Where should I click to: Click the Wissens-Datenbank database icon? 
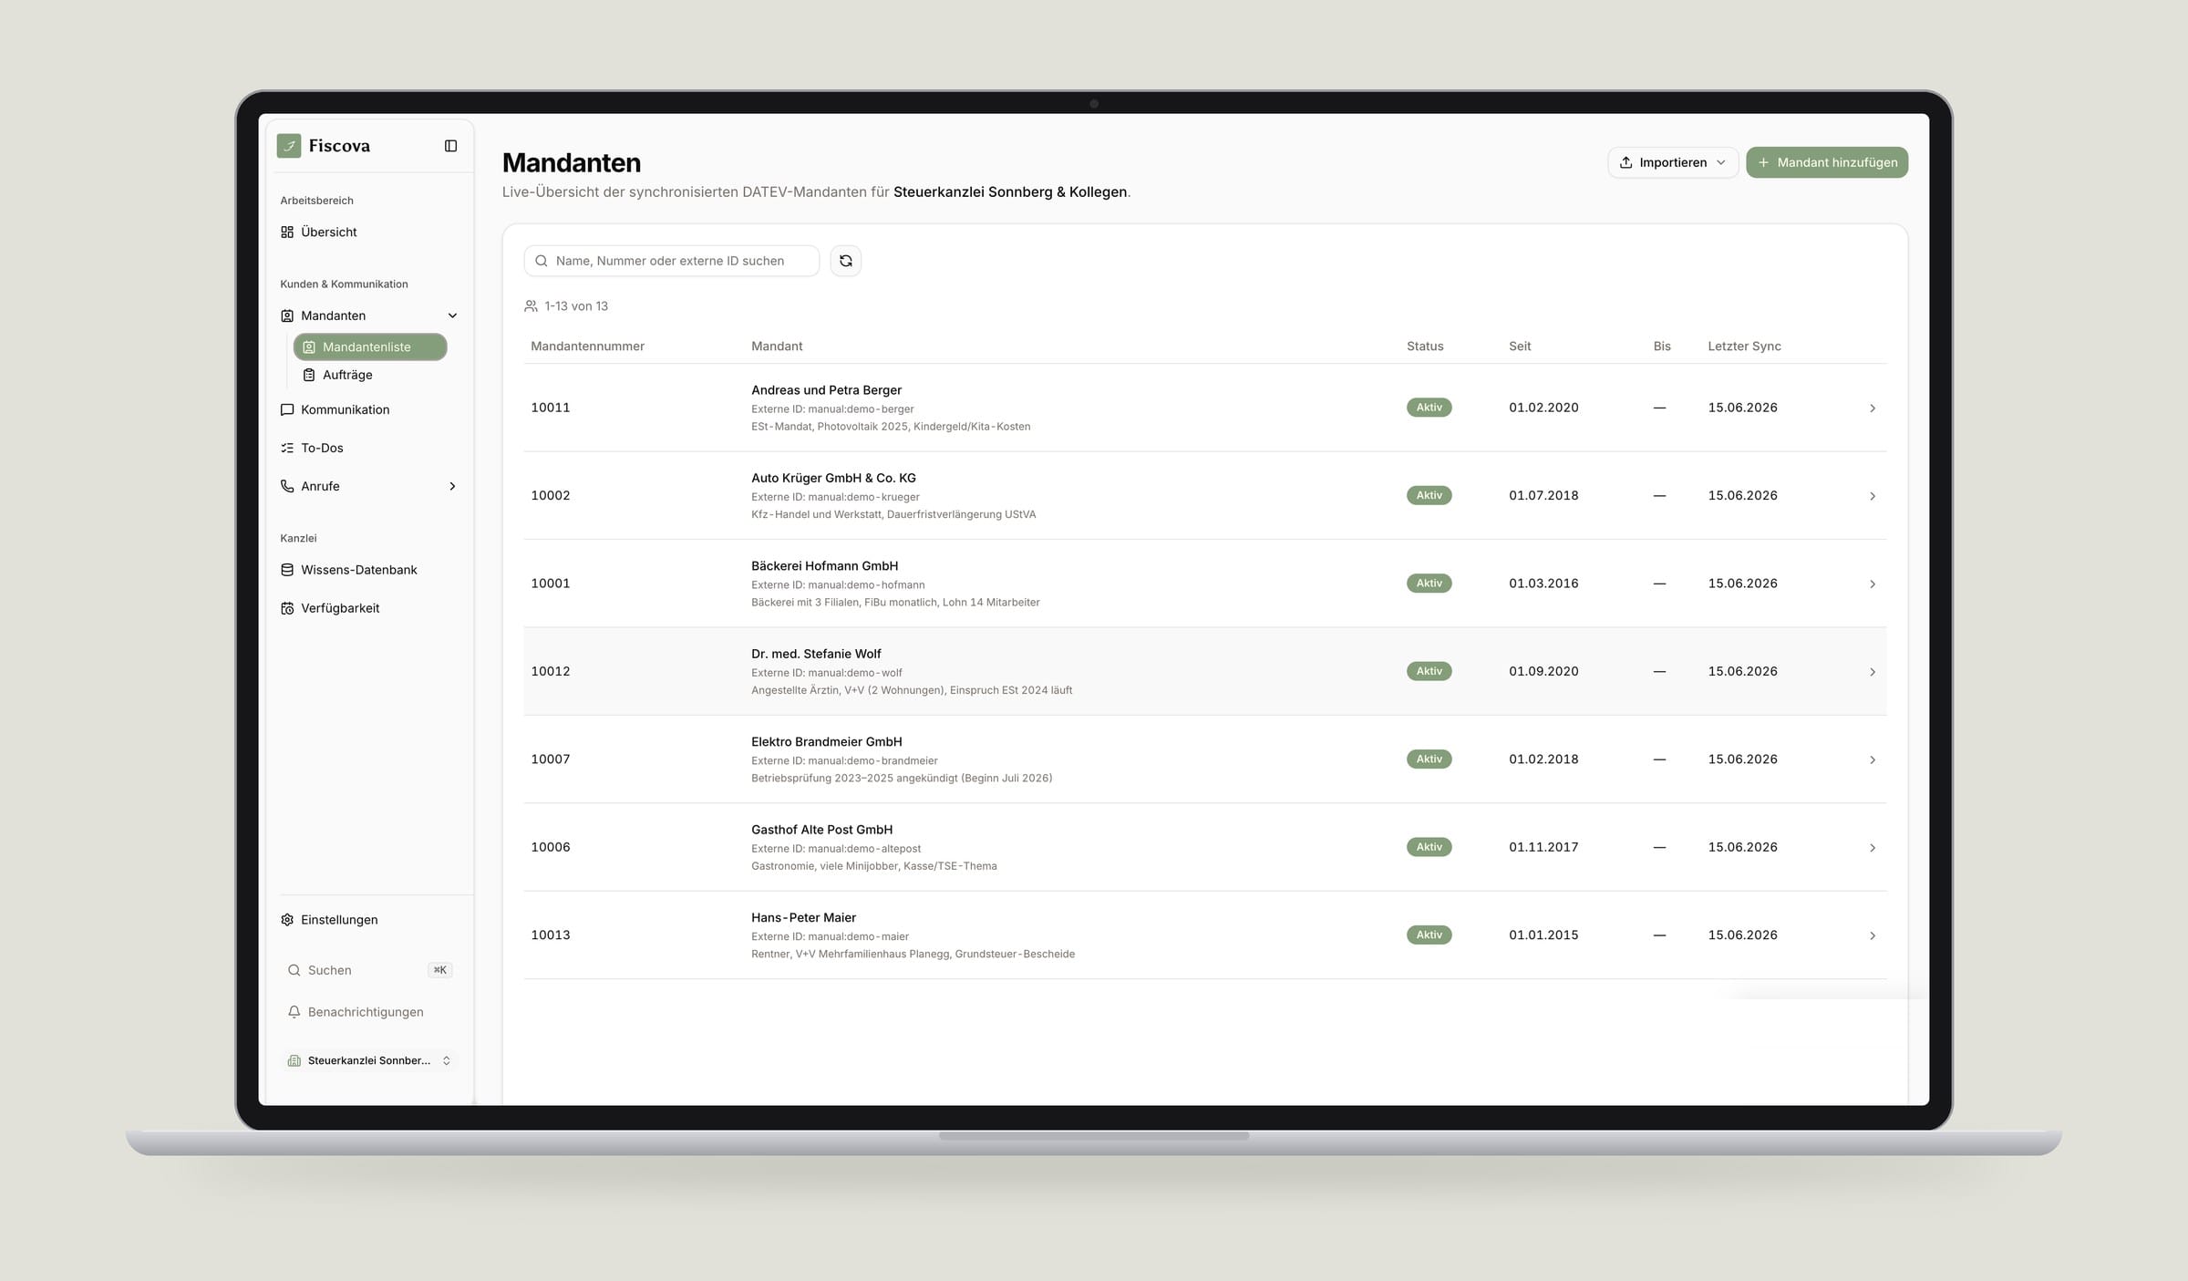[287, 570]
